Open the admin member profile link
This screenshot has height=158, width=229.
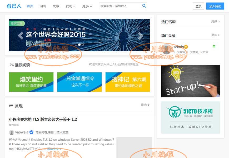pos(179,47)
